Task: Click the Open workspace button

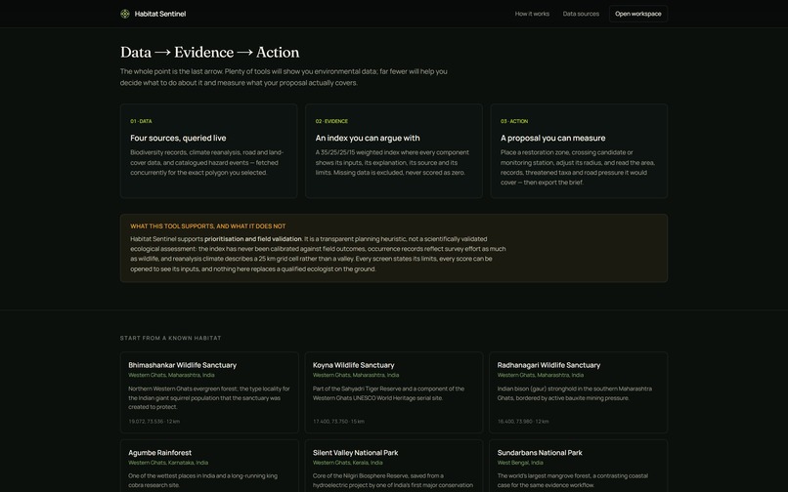Action: 637,14
